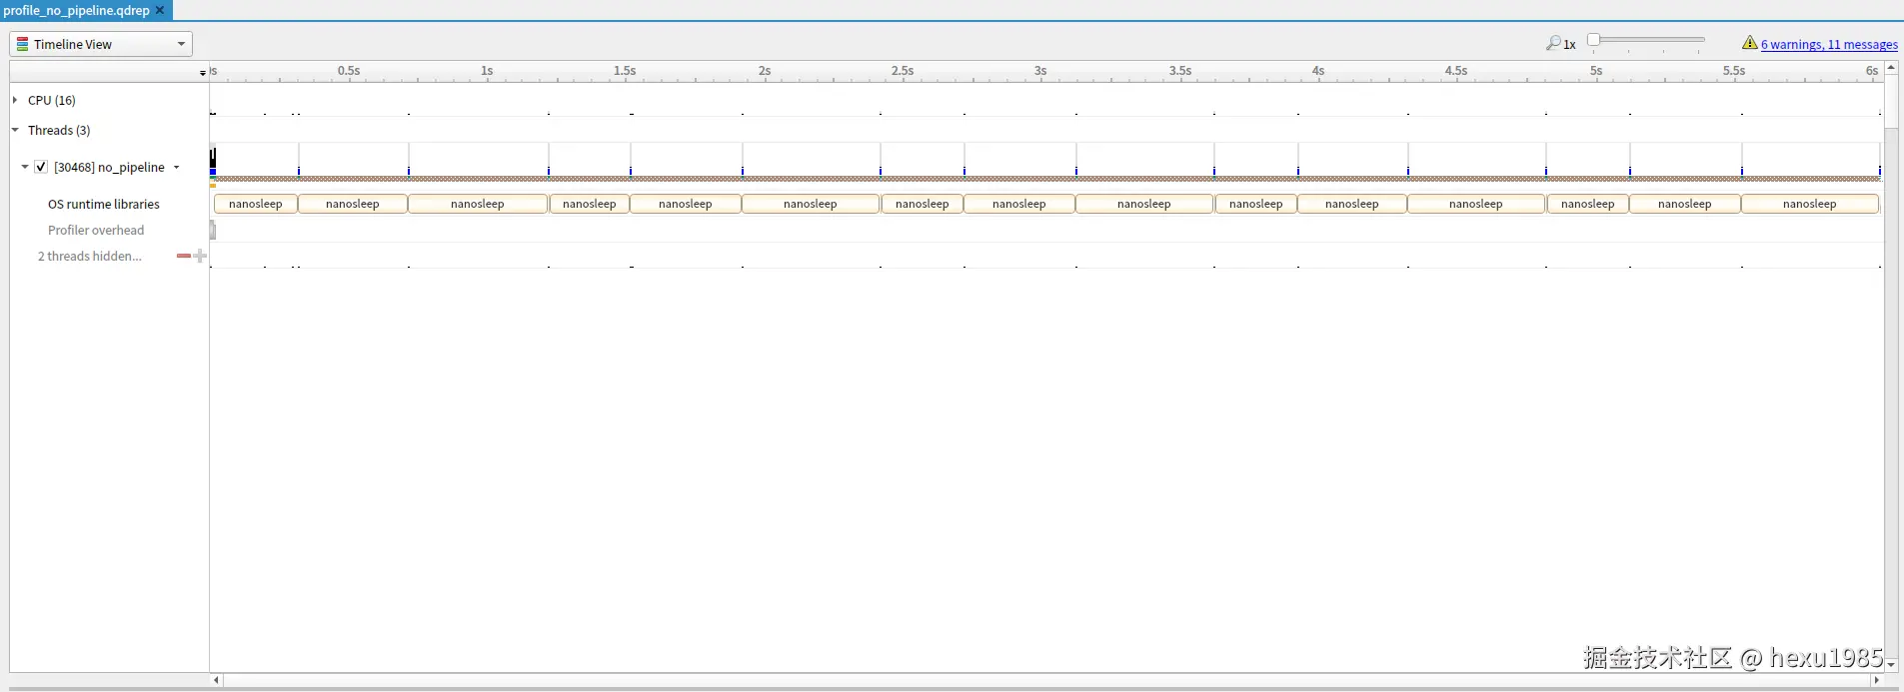Close the profile_no_pipeline.qdrep tab
Image resolution: width=1904 pixels, height=692 pixels.
(x=160, y=10)
